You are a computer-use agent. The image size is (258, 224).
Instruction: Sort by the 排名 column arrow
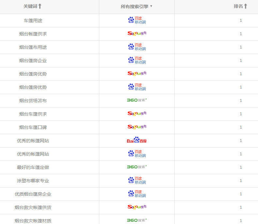coord(246,6)
